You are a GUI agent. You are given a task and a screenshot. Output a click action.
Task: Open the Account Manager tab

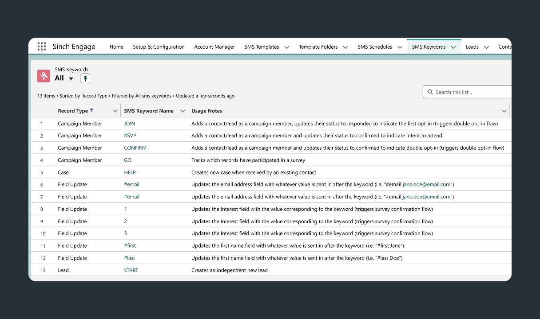tap(214, 47)
